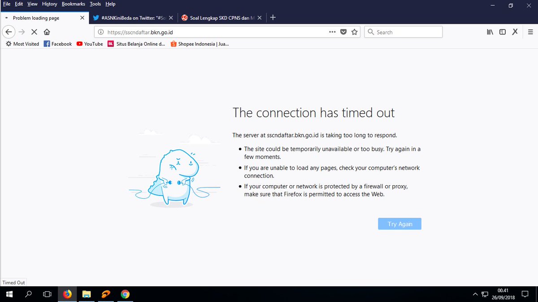Click the forward arrow navigation button
538x302 pixels.
pyautogui.click(x=22, y=32)
